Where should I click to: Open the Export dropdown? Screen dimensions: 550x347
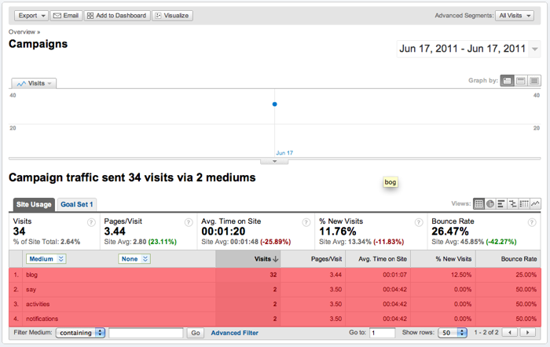coord(31,15)
